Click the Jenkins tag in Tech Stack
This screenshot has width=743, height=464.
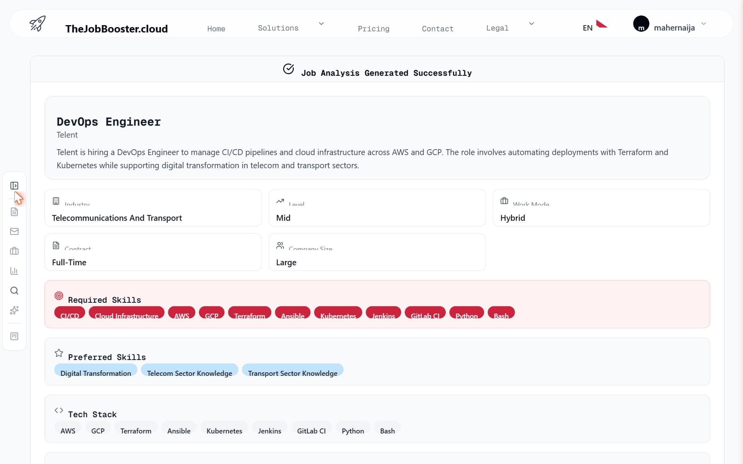click(270, 428)
